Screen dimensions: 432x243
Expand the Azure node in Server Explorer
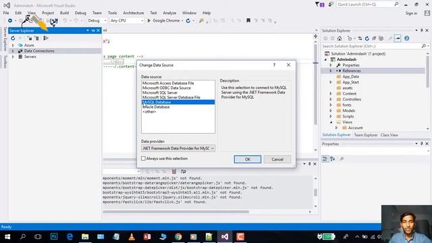click(x=13, y=45)
